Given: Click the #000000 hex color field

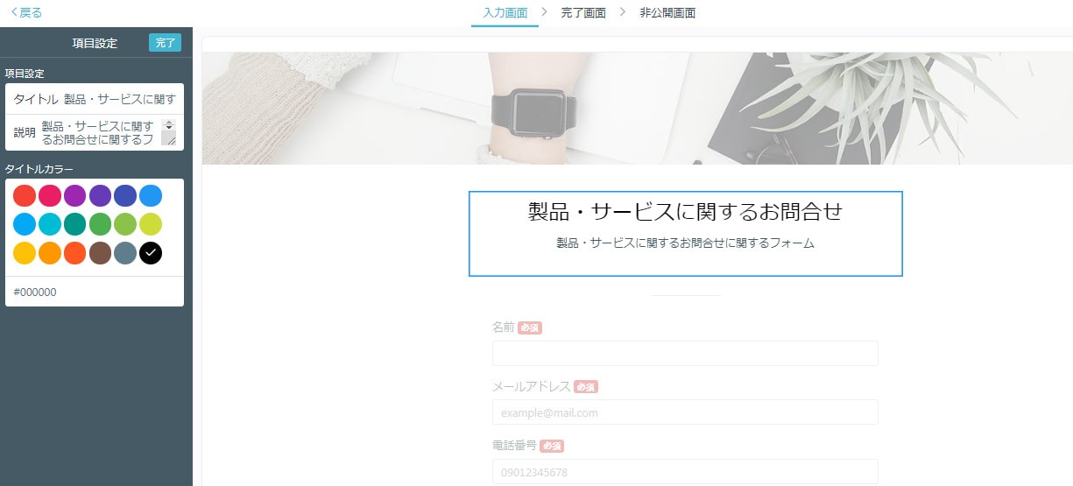Looking at the screenshot, I should (x=95, y=292).
